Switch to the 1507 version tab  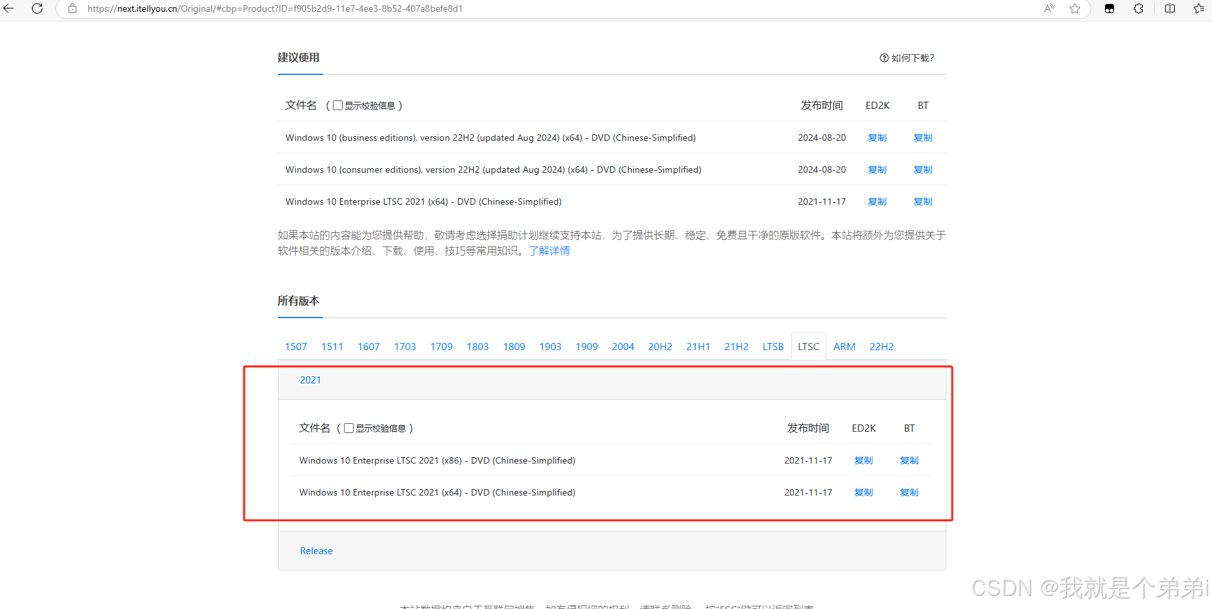click(x=296, y=346)
